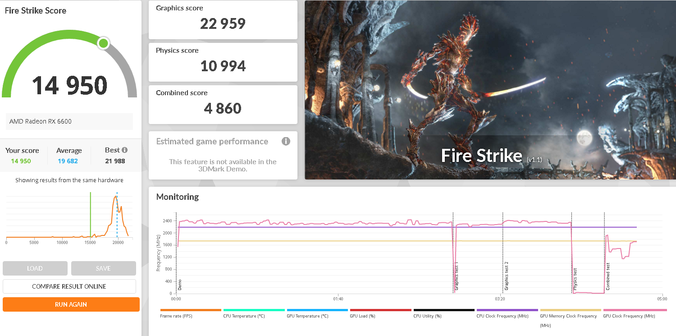Viewport: 676px width, 336px height.
Task: Select the Graphics test 1 chart marker
Action: (457, 276)
